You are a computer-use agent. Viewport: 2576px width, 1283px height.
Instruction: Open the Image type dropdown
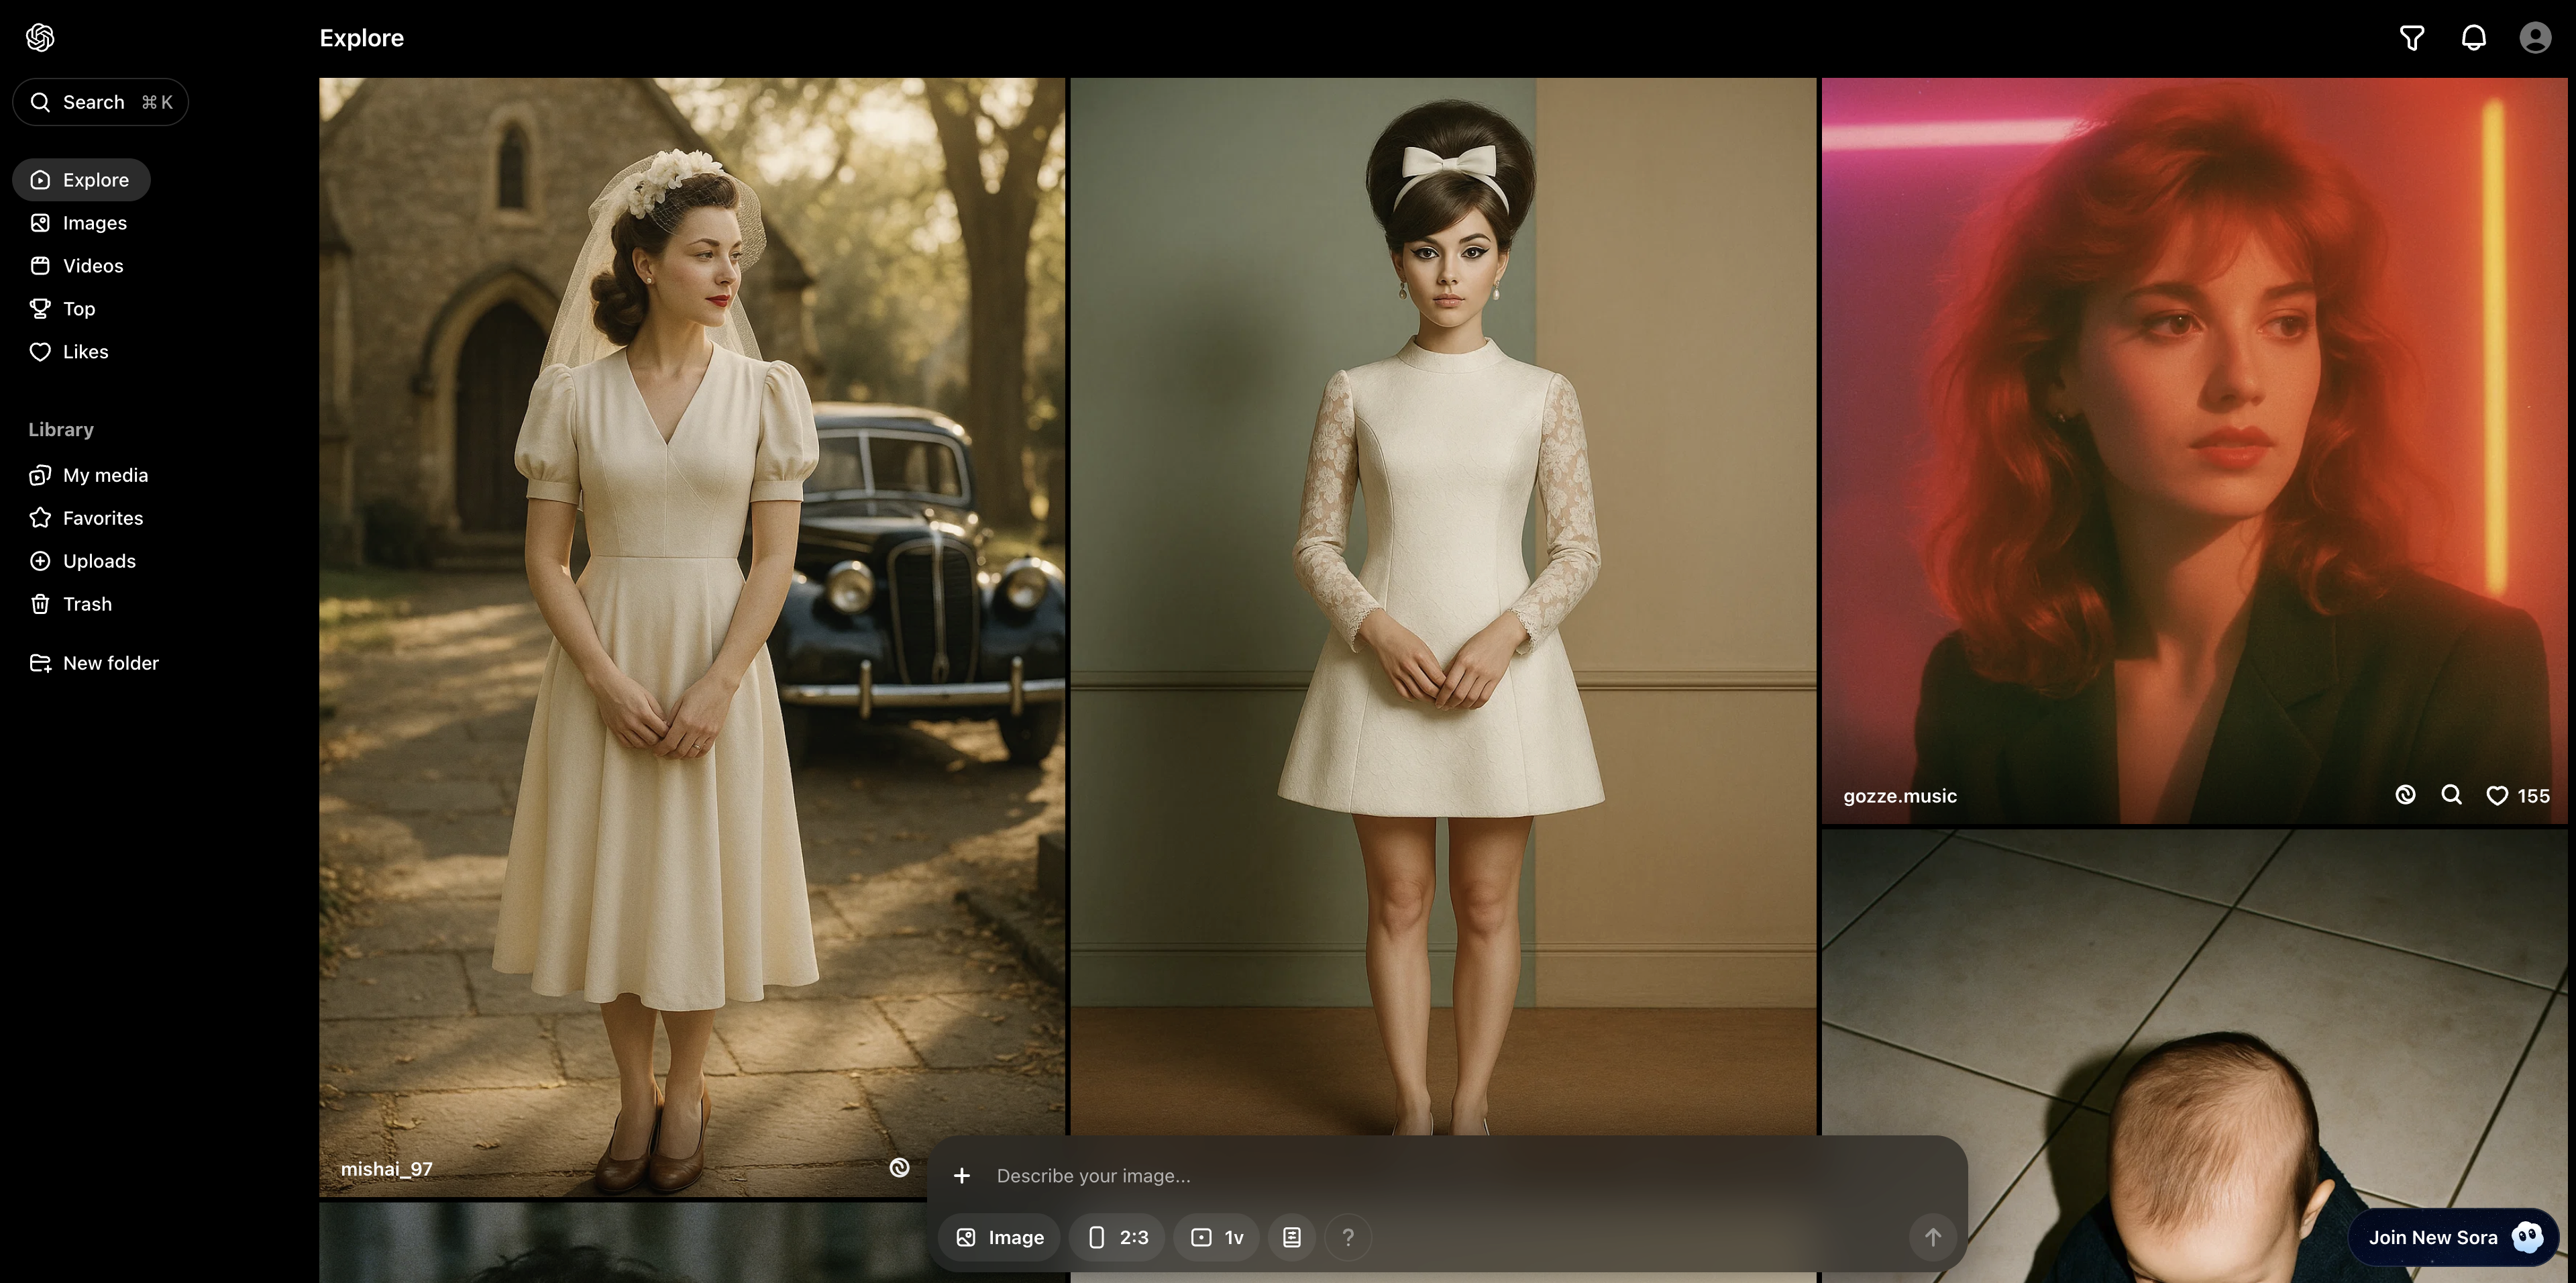[x=1000, y=1238]
